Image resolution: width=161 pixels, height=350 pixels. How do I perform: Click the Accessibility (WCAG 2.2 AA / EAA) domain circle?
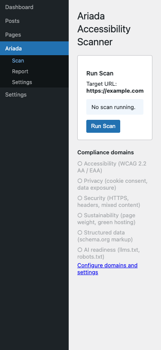pyautogui.click(x=80, y=164)
